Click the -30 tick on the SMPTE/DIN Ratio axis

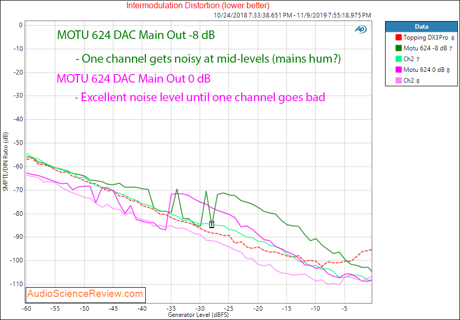click(x=18, y=96)
